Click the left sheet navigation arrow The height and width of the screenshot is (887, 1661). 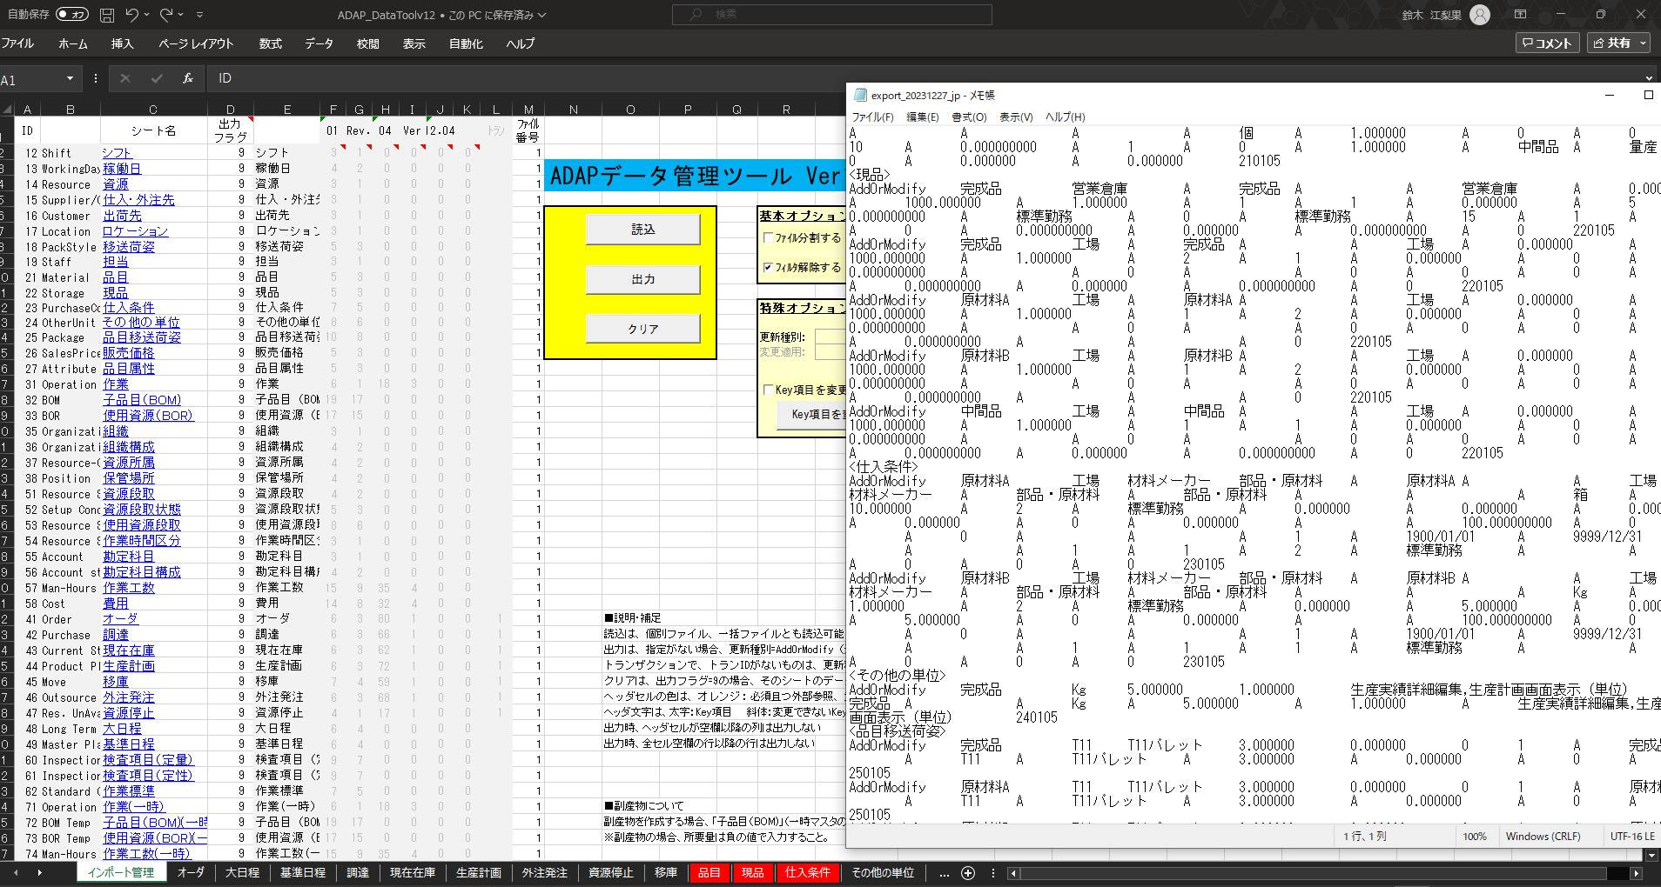1013,873
